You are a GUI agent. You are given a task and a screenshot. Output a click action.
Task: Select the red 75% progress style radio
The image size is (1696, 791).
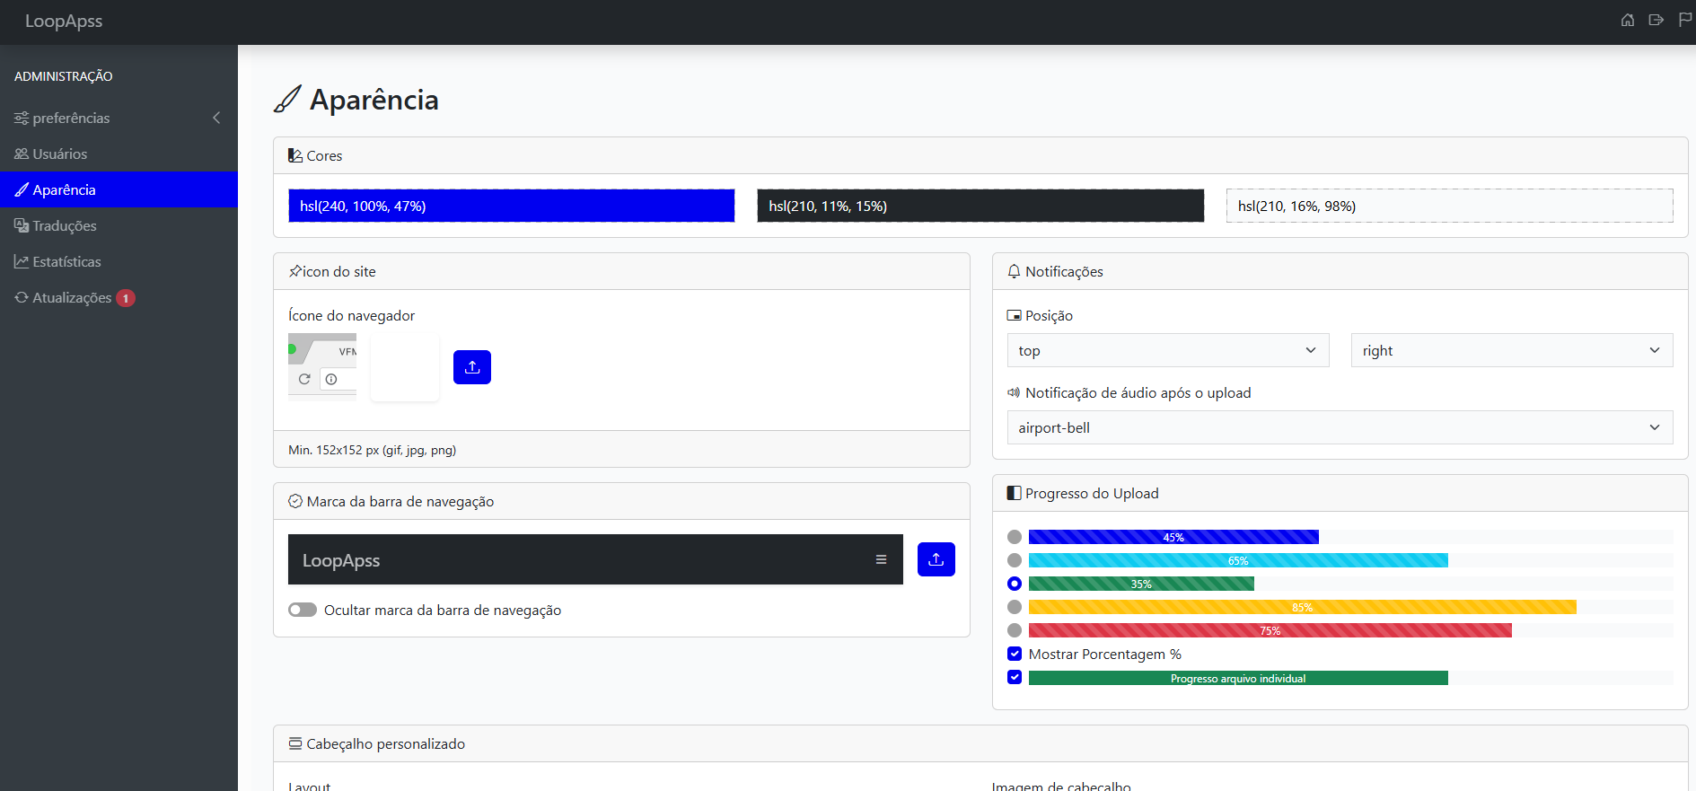[x=1015, y=630]
